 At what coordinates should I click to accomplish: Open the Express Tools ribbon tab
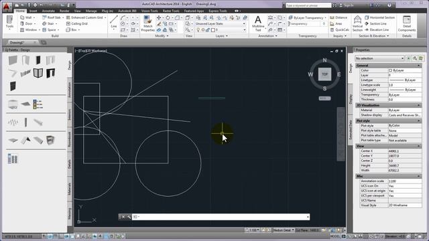pos(217,11)
